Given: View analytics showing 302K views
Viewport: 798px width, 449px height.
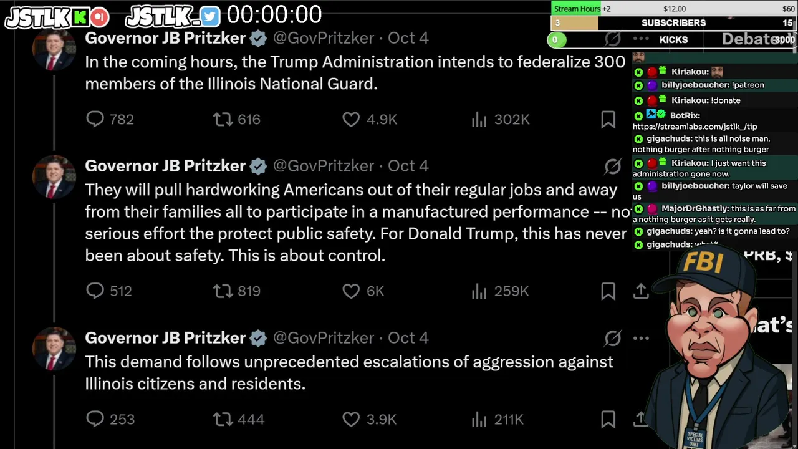Looking at the screenshot, I should [x=479, y=119].
